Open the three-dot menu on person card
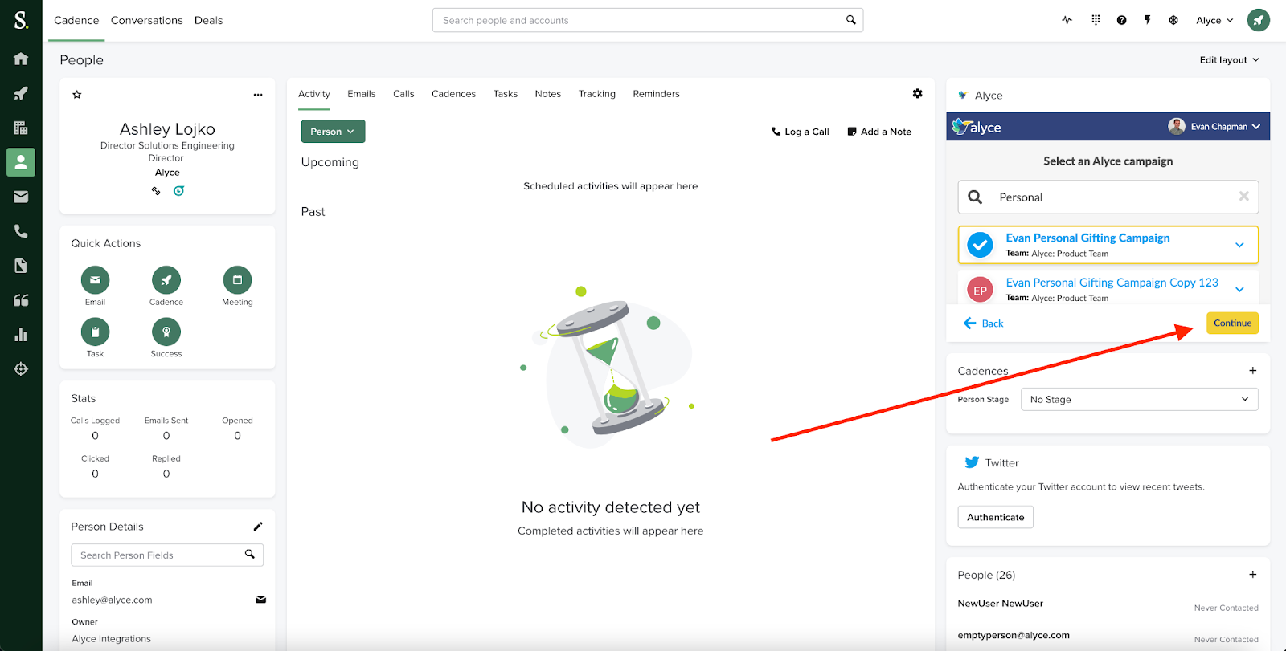This screenshot has height=651, width=1286. [x=258, y=95]
